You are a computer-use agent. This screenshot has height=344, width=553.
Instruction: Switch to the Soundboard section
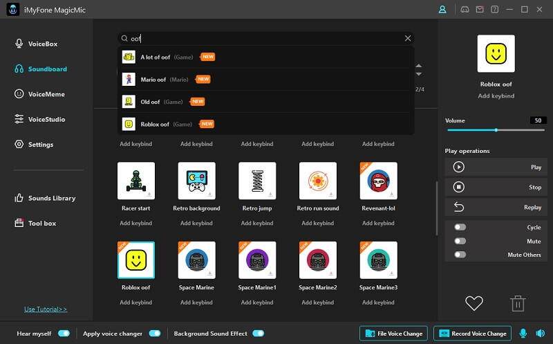click(41, 69)
